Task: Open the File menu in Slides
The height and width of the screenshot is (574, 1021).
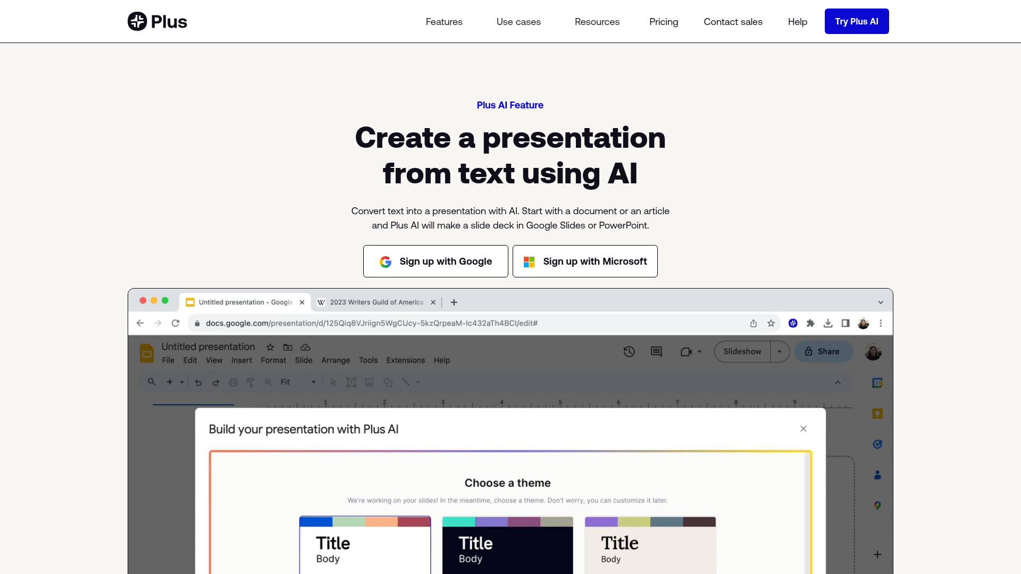Action: (168, 360)
